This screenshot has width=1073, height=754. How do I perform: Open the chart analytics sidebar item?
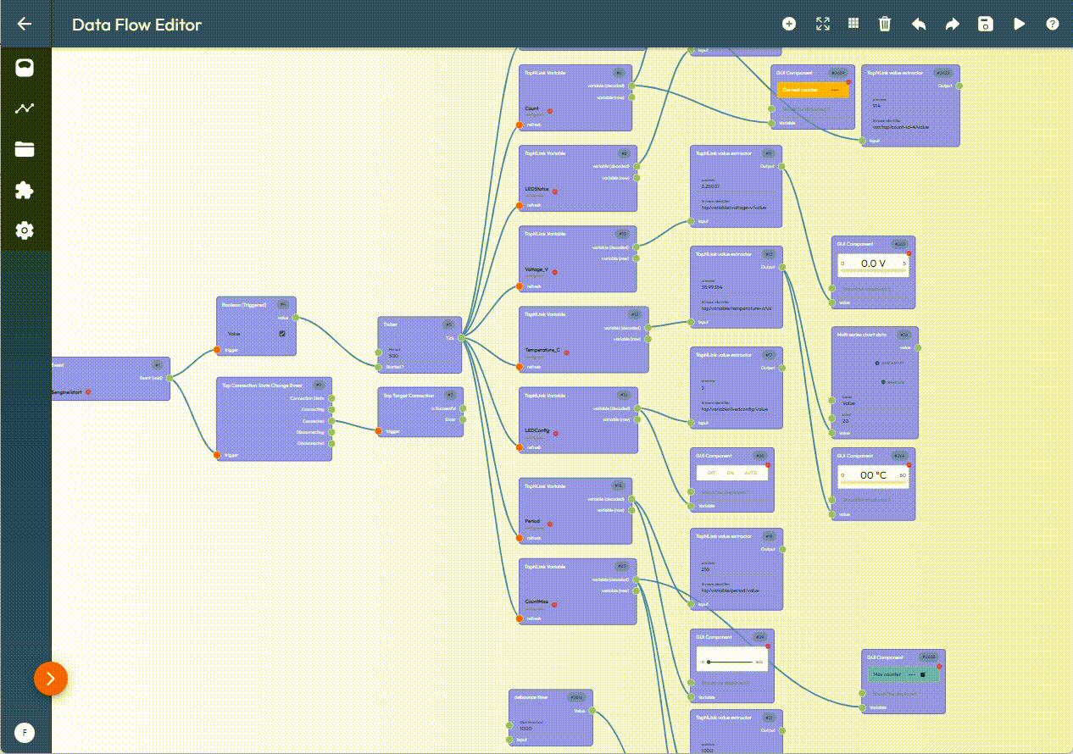25,108
